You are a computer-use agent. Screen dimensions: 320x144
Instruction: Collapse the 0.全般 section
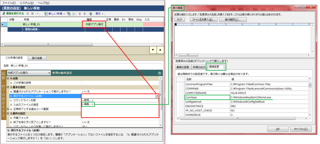pyautogui.click(x=8, y=79)
